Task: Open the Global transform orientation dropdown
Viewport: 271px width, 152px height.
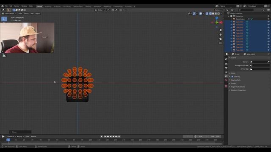Action: tap(100, 10)
